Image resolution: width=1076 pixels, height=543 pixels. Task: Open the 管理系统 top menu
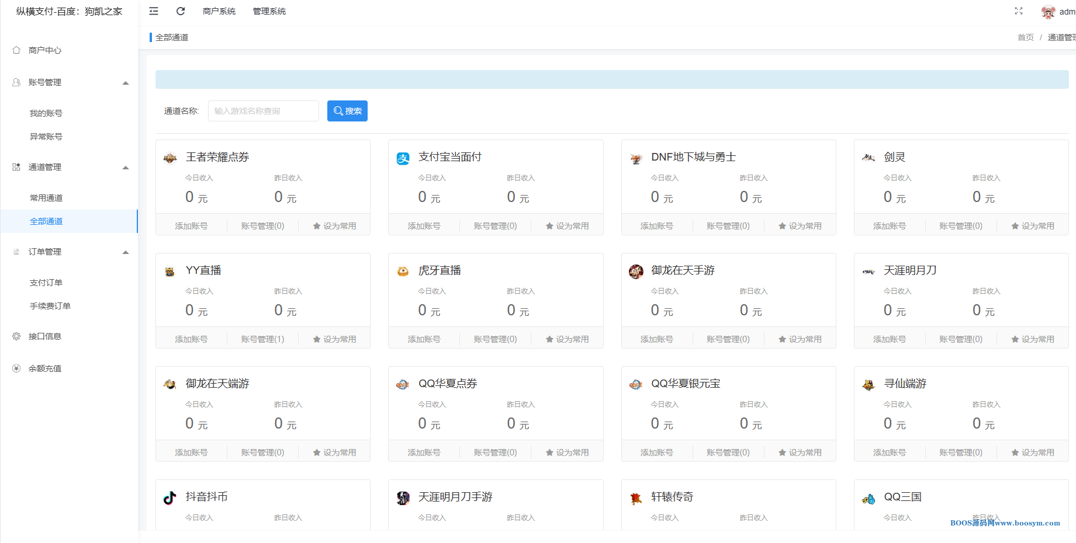coord(269,11)
